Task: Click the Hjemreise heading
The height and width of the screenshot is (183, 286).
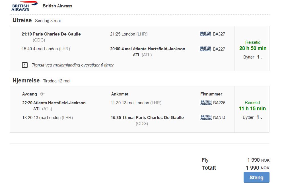Action: (26, 80)
